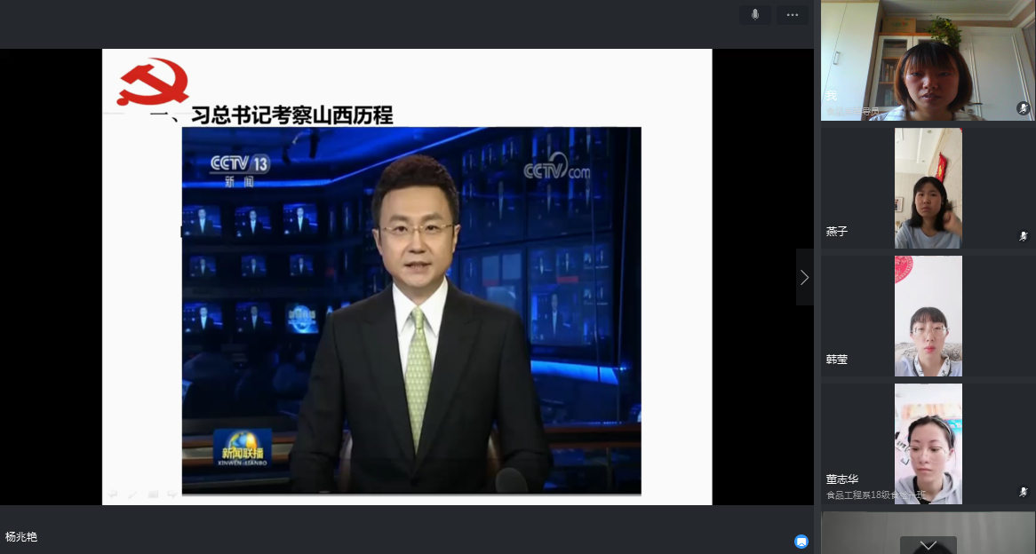Click the 新闻联播 logo badge in video
This screenshot has height=554, width=1036.
pos(242,447)
